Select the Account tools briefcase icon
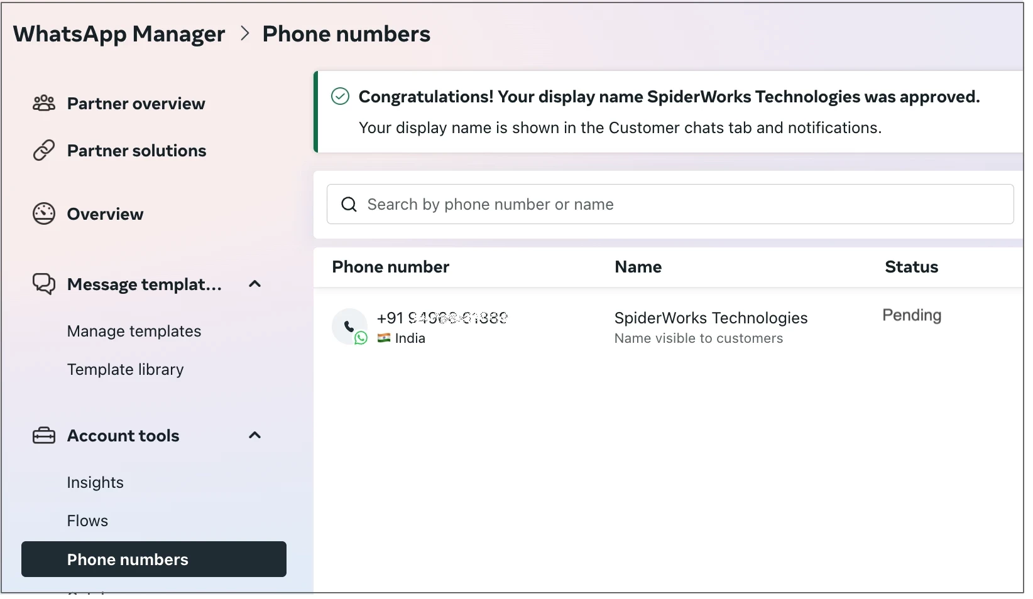1033x599 pixels. pos(42,435)
